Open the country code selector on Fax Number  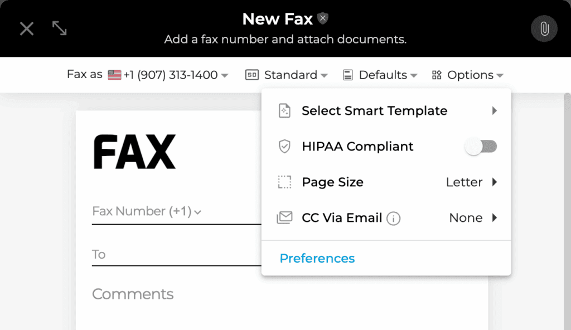point(198,211)
